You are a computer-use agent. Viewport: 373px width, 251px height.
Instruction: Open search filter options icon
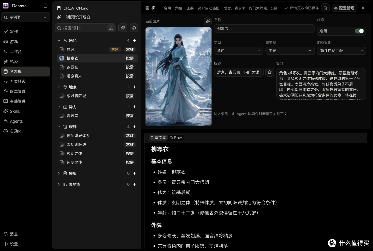pyautogui.click(x=111, y=28)
